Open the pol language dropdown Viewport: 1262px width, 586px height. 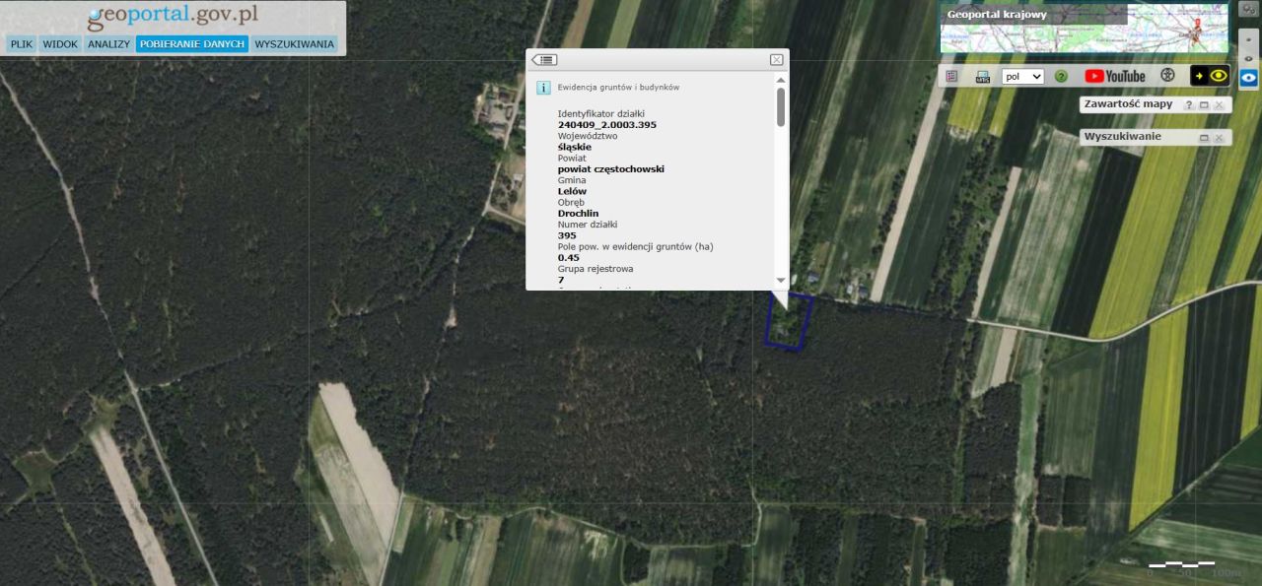(x=1021, y=76)
